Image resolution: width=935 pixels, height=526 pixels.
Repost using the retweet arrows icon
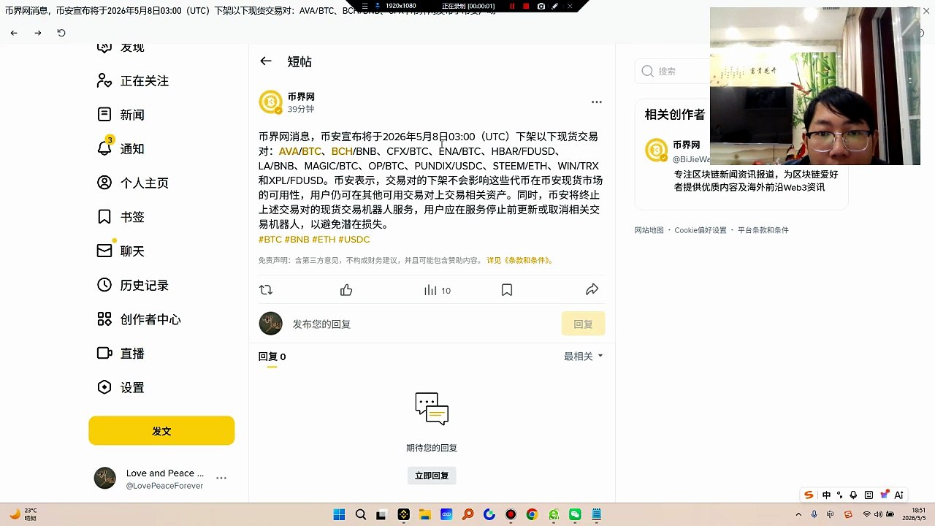[x=266, y=290]
